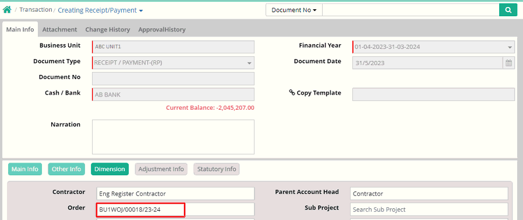Switch to the Change History tab

107,30
